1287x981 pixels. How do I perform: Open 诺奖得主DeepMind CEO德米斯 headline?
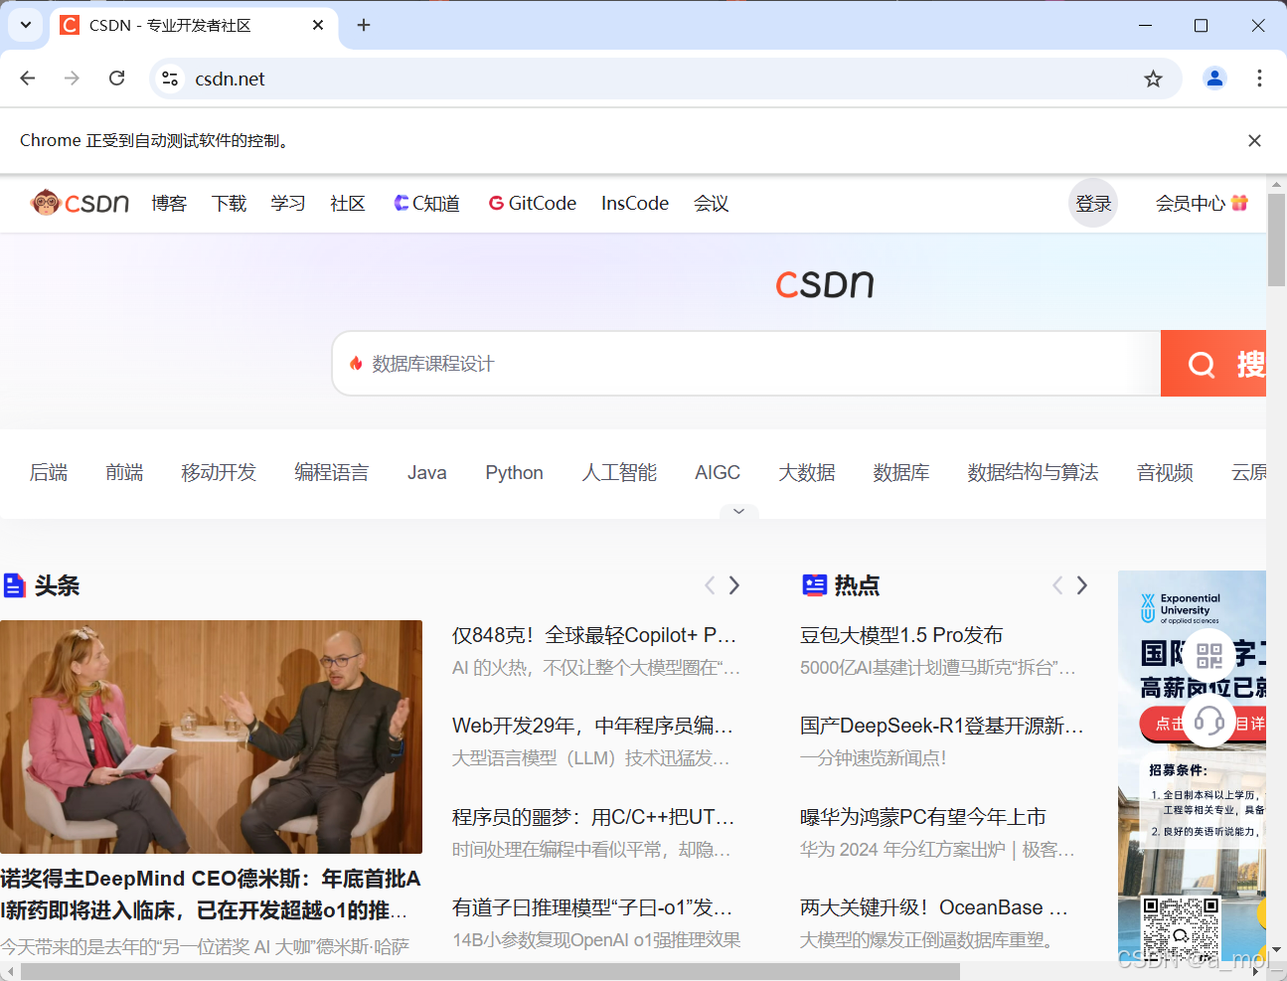(211, 895)
